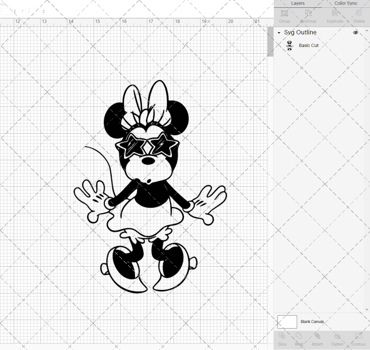
Task: Click the UnGroup icon
Action: click(x=308, y=13)
